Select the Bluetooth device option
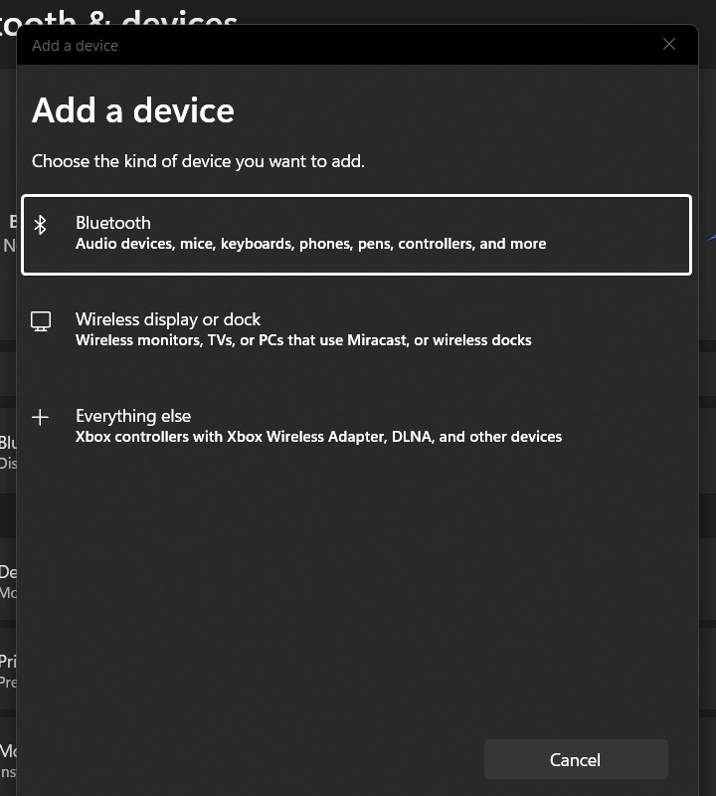716x796 pixels. pos(356,235)
